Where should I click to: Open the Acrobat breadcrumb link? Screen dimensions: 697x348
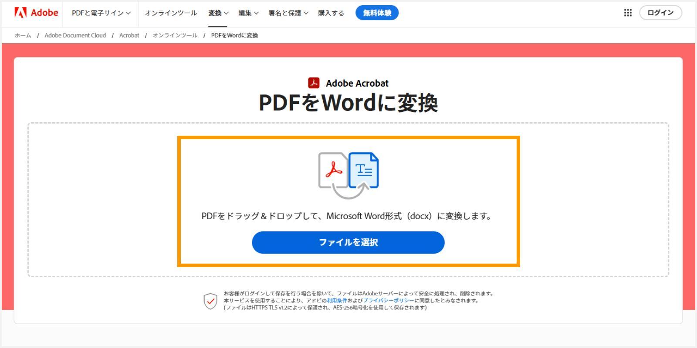(129, 35)
